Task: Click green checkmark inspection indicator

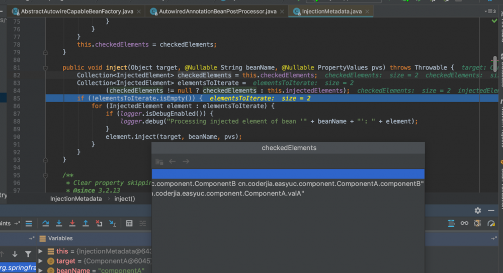Action: click(494, 21)
